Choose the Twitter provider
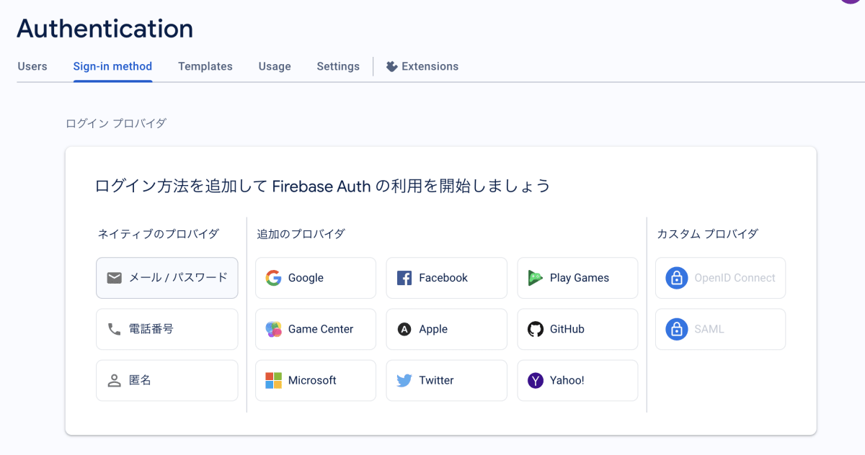 (446, 380)
